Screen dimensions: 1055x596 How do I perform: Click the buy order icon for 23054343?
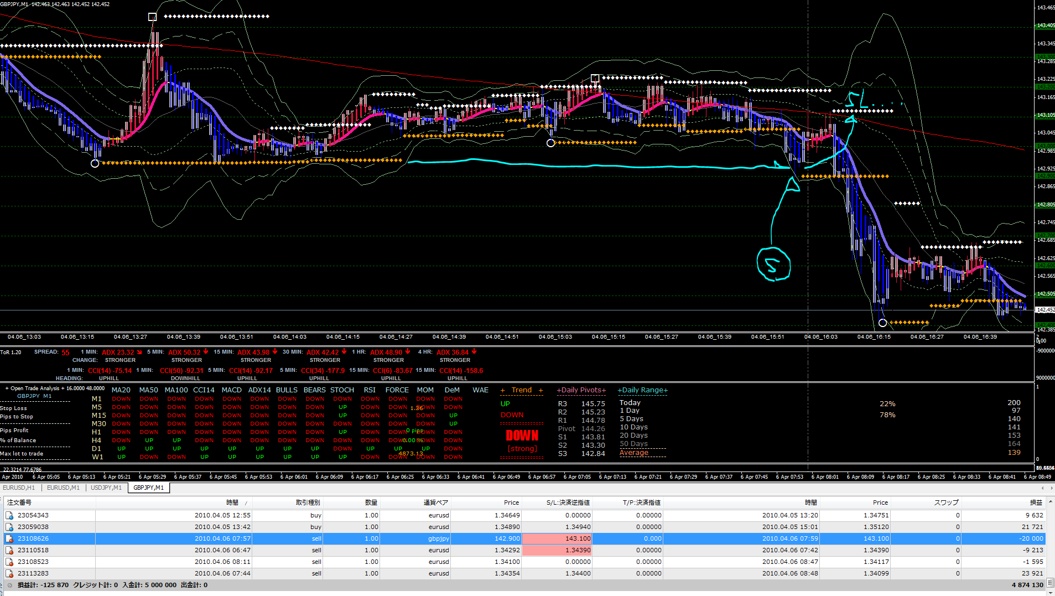click(9, 515)
